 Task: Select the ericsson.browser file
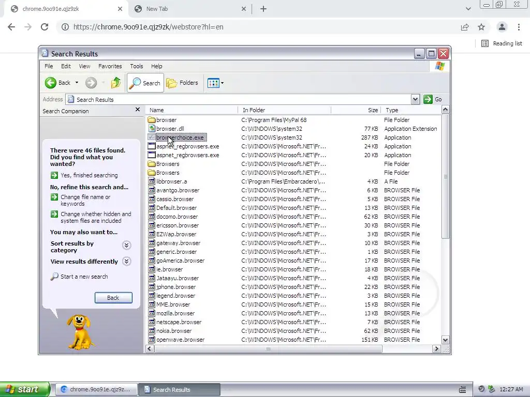178,225
